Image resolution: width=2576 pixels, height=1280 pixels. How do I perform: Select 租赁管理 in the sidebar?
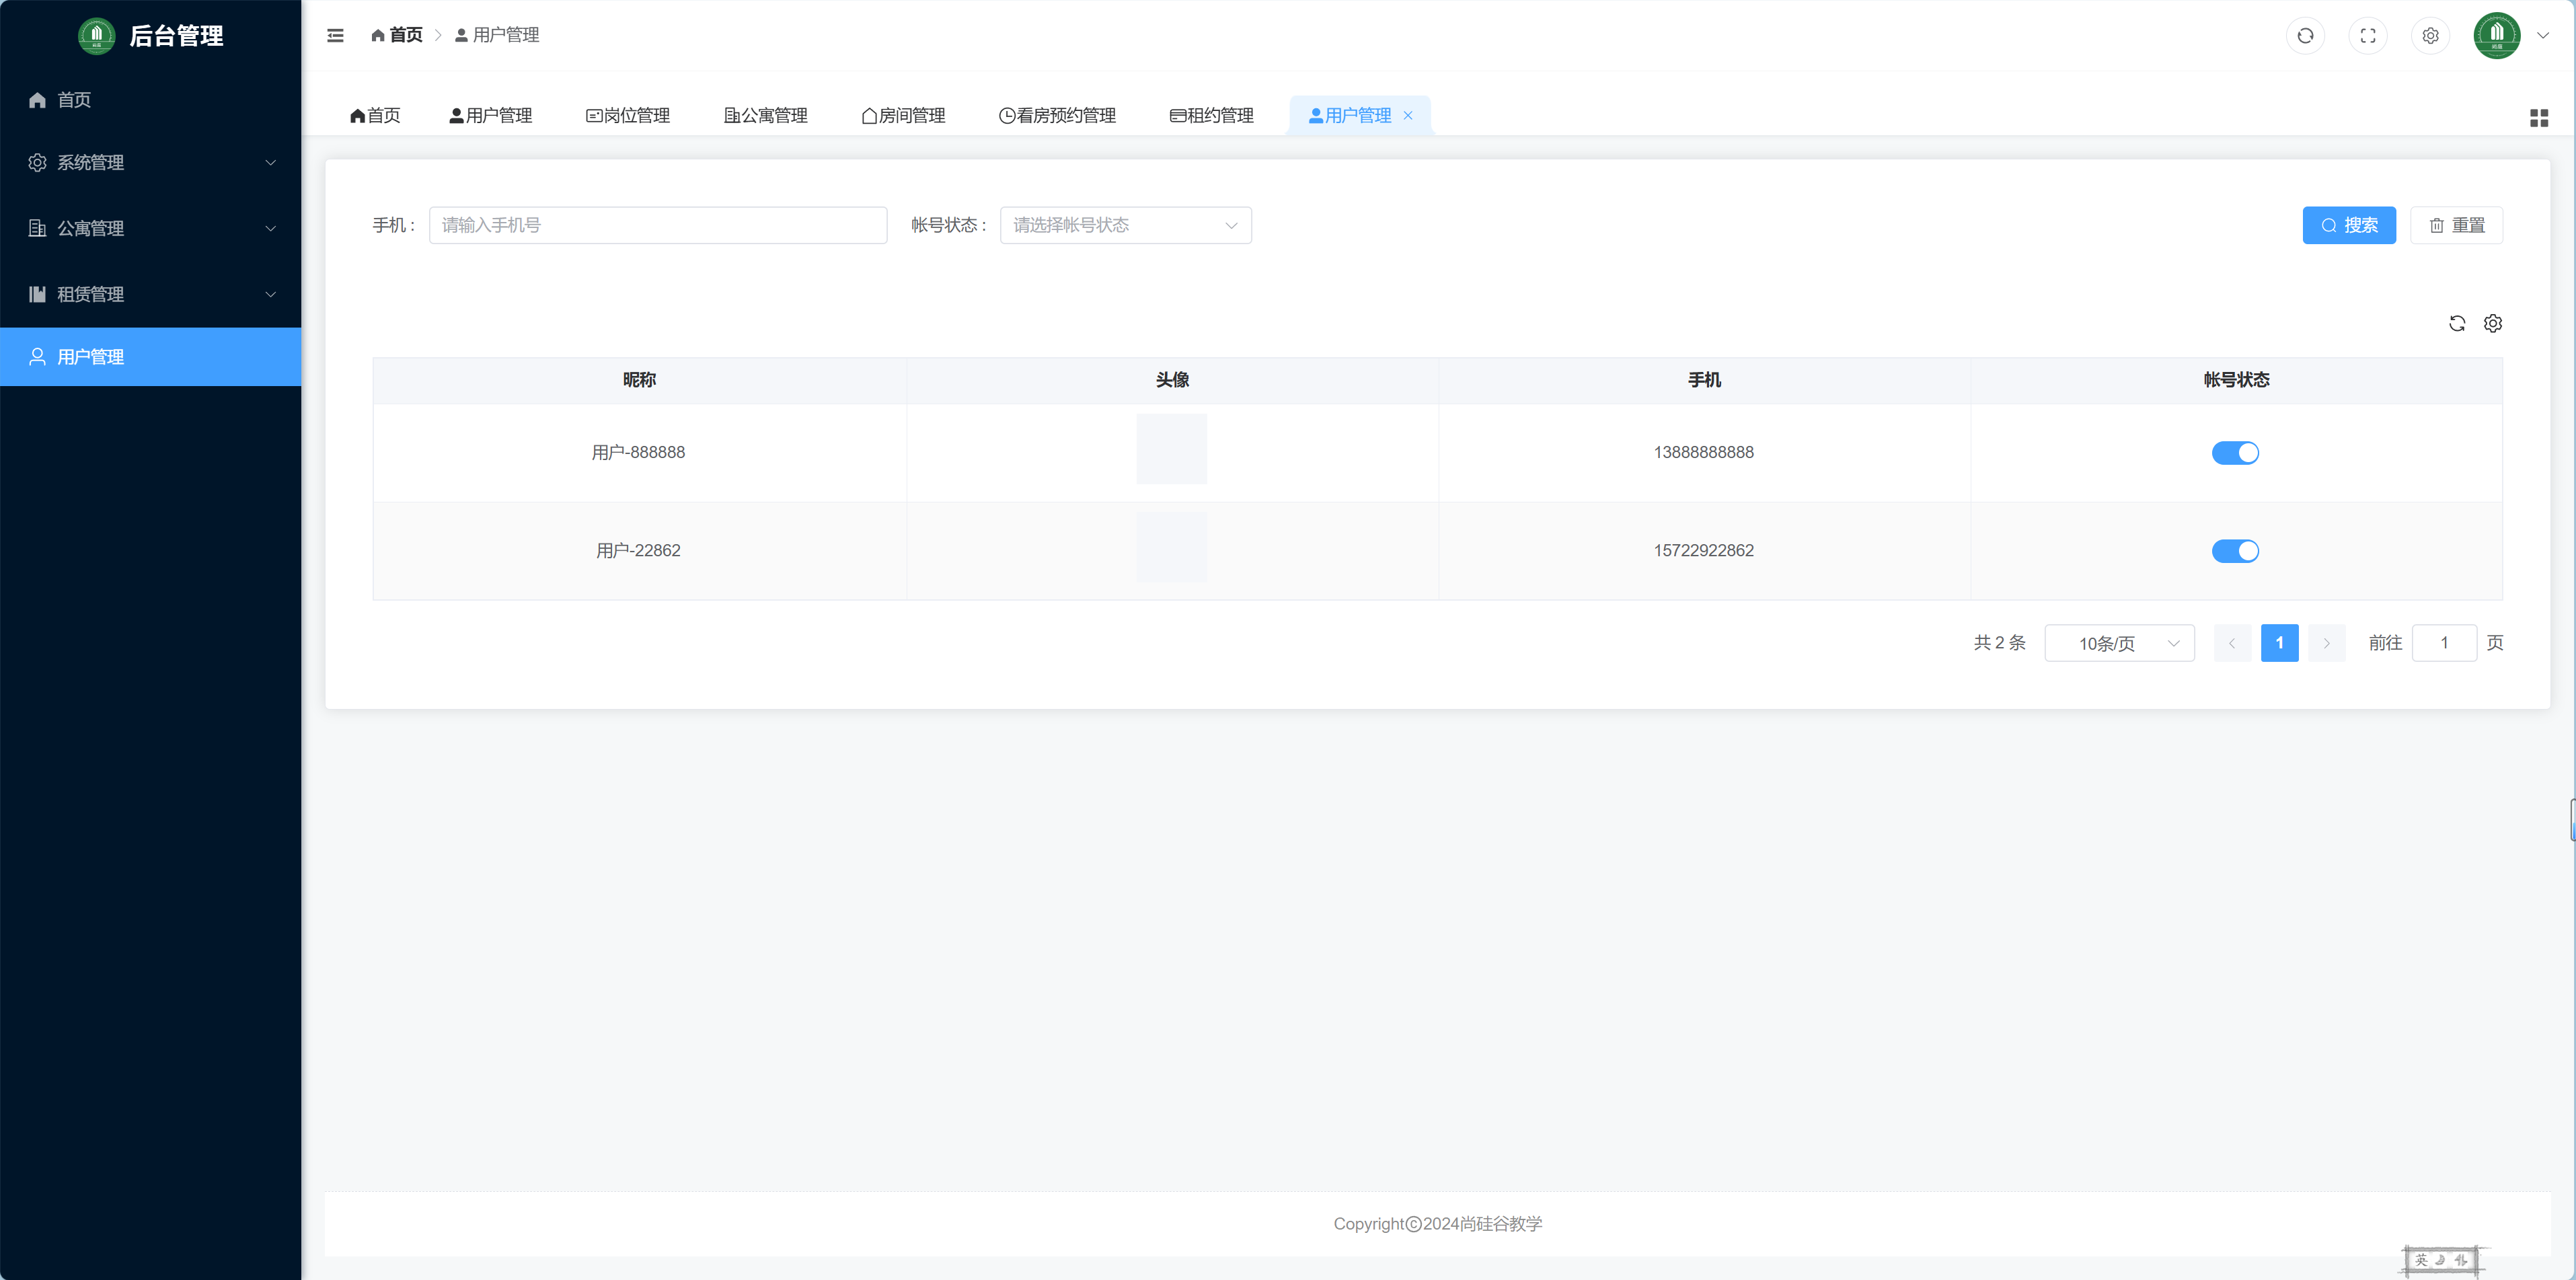click(x=151, y=294)
